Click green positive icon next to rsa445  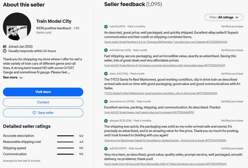(106, 26)
